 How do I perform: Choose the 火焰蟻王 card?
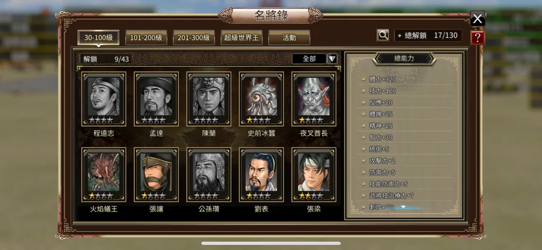coord(104,175)
